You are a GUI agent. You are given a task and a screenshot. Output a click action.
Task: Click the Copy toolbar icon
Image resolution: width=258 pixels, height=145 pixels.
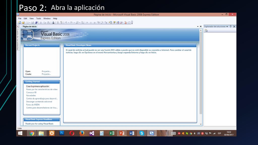tap(44, 22)
